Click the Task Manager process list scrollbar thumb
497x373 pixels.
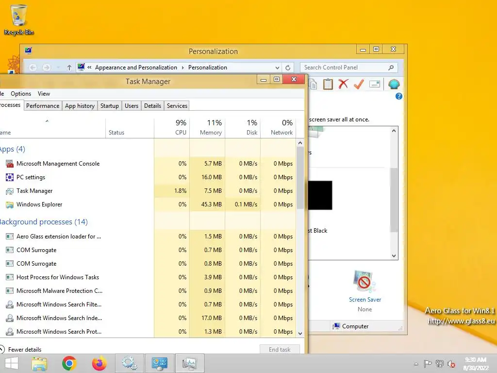[300, 178]
